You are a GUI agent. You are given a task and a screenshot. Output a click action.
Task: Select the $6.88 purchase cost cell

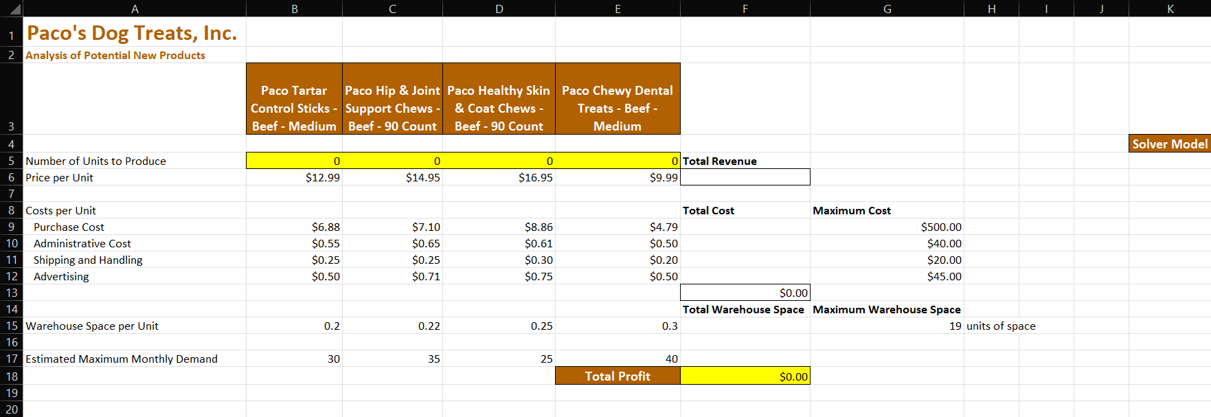pos(294,227)
